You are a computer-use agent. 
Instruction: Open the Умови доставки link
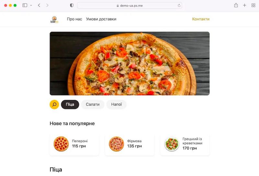point(101,19)
